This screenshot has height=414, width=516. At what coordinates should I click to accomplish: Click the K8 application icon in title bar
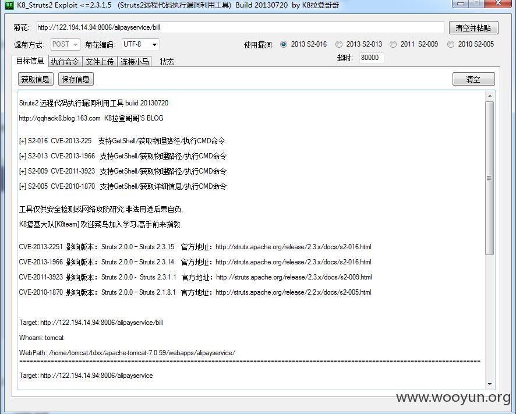point(9,5)
